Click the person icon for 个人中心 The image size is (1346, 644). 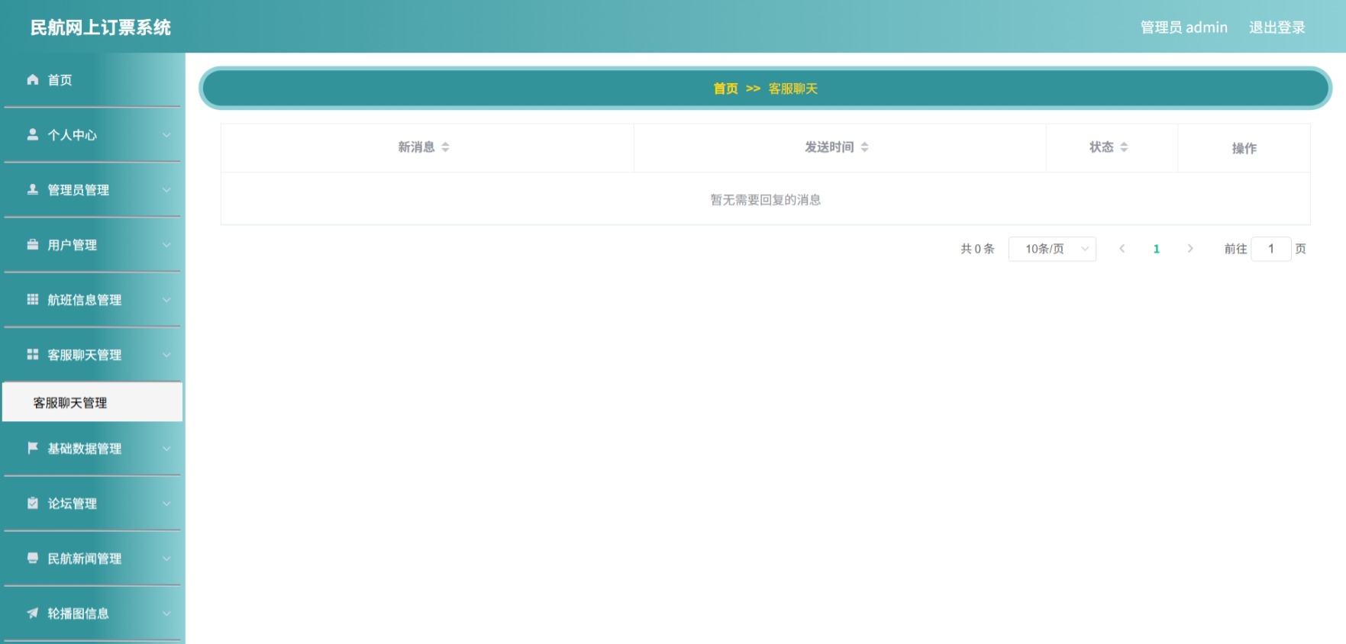tap(33, 134)
